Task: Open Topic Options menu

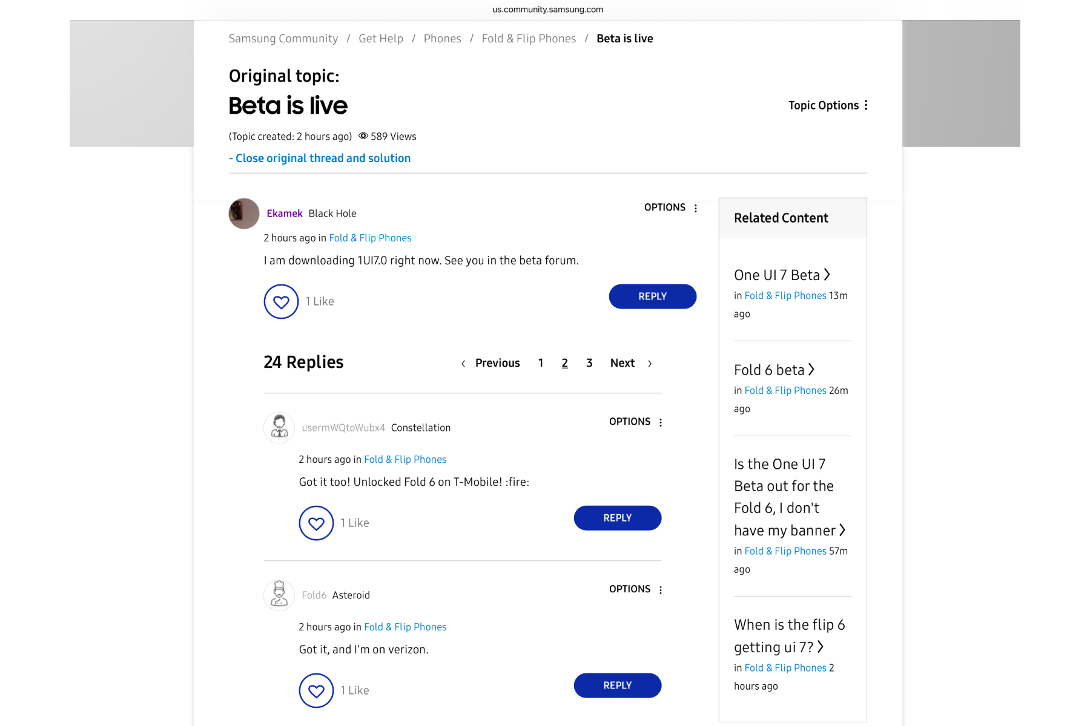Action: coord(828,105)
